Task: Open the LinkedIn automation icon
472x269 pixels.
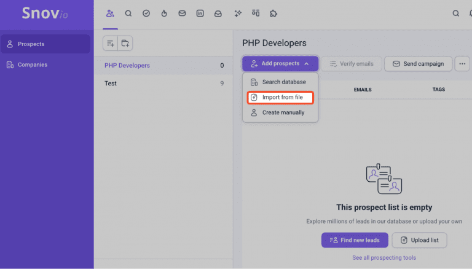Action: tap(200, 14)
